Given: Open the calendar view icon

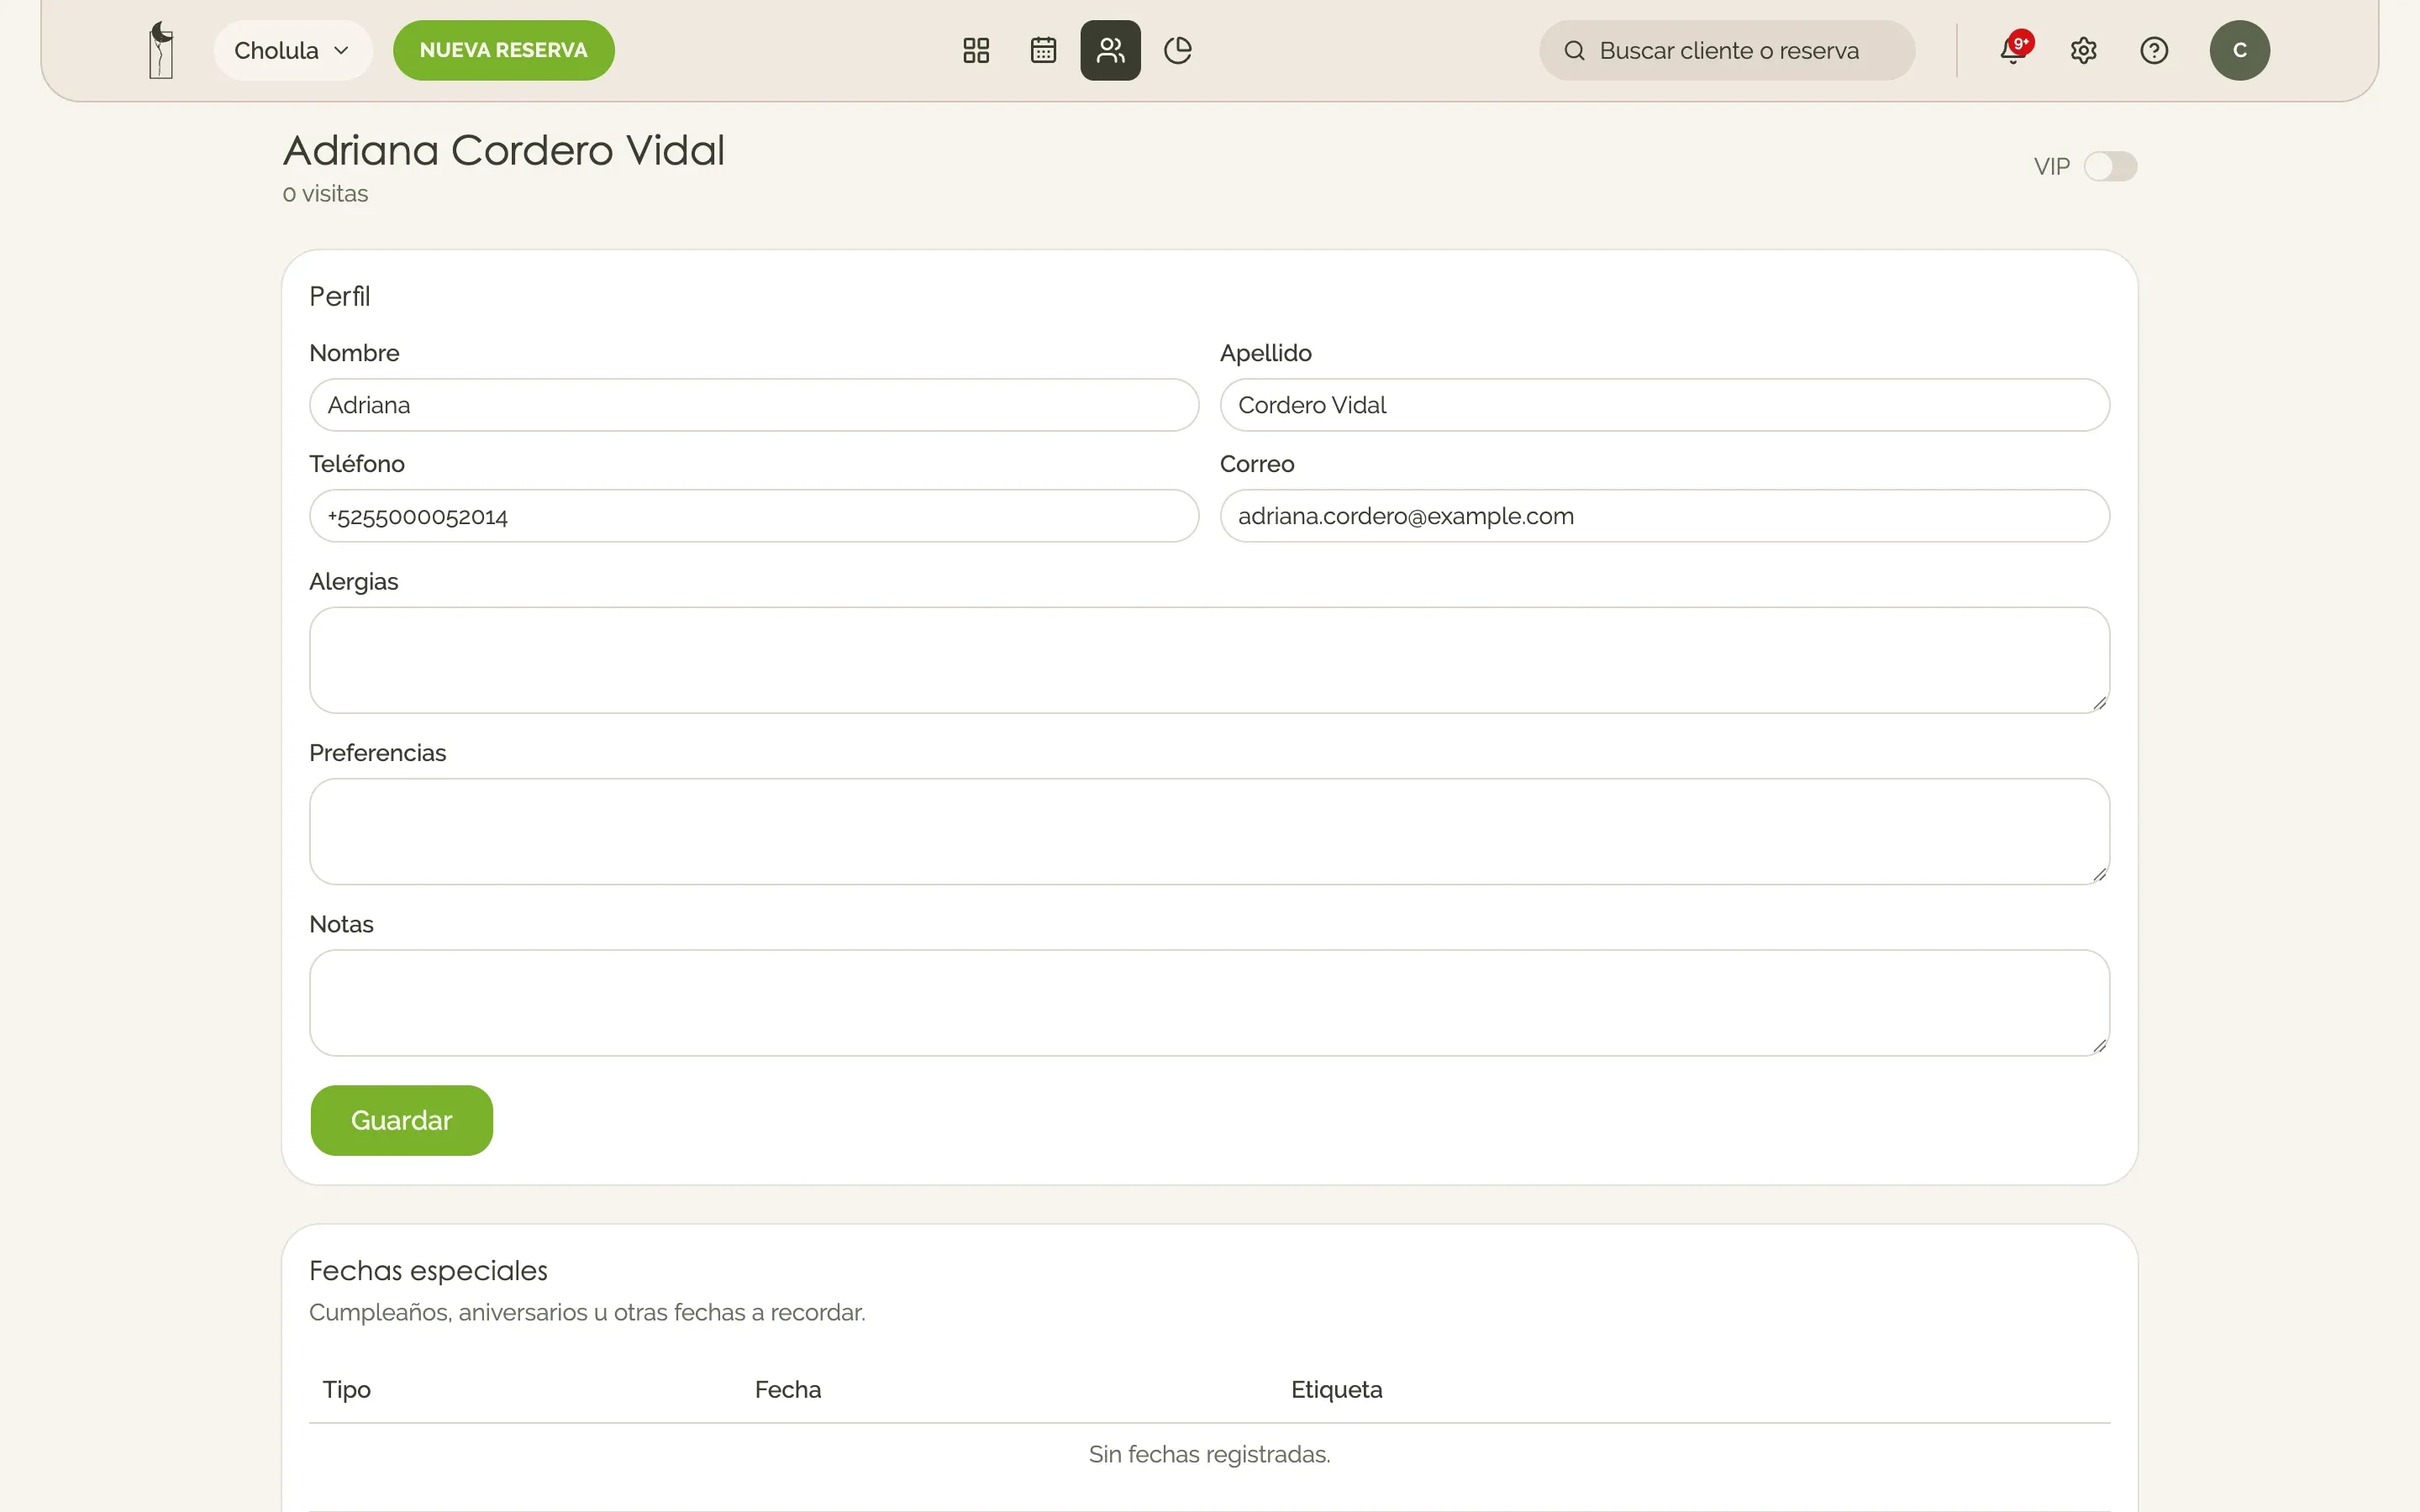Looking at the screenshot, I should (x=1043, y=50).
